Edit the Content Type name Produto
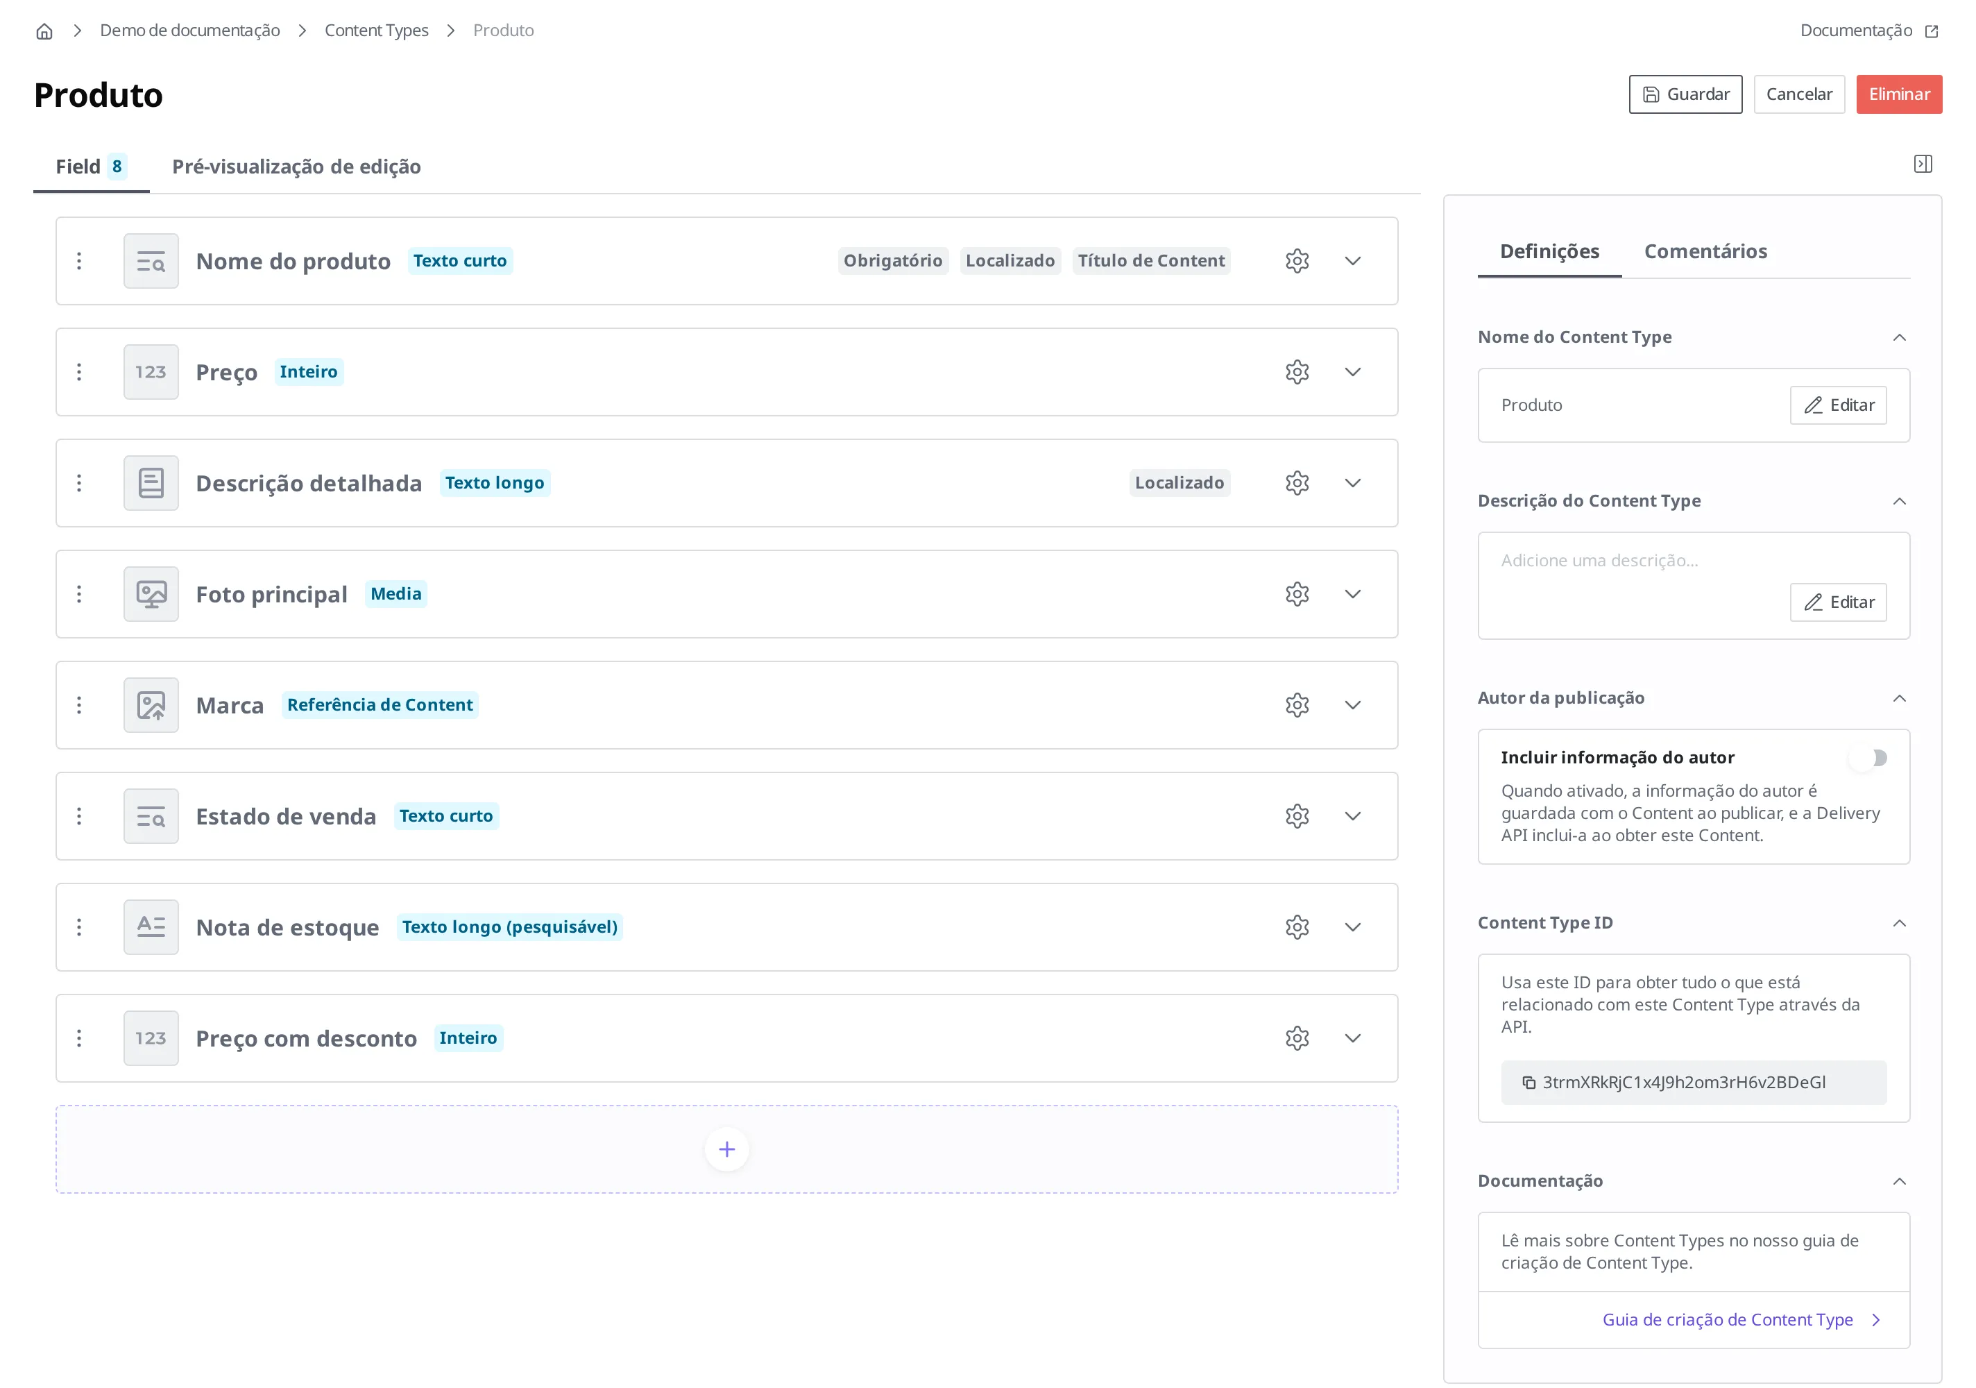 pyautogui.click(x=1837, y=405)
